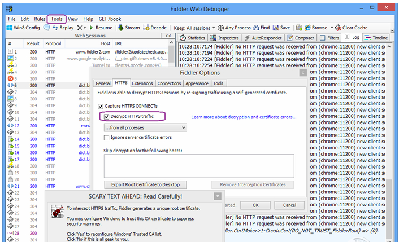The height and width of the screenshot is (242, 399).
Task: Click the camera screenshot icon in toolbar
Action: coord(299,28)
